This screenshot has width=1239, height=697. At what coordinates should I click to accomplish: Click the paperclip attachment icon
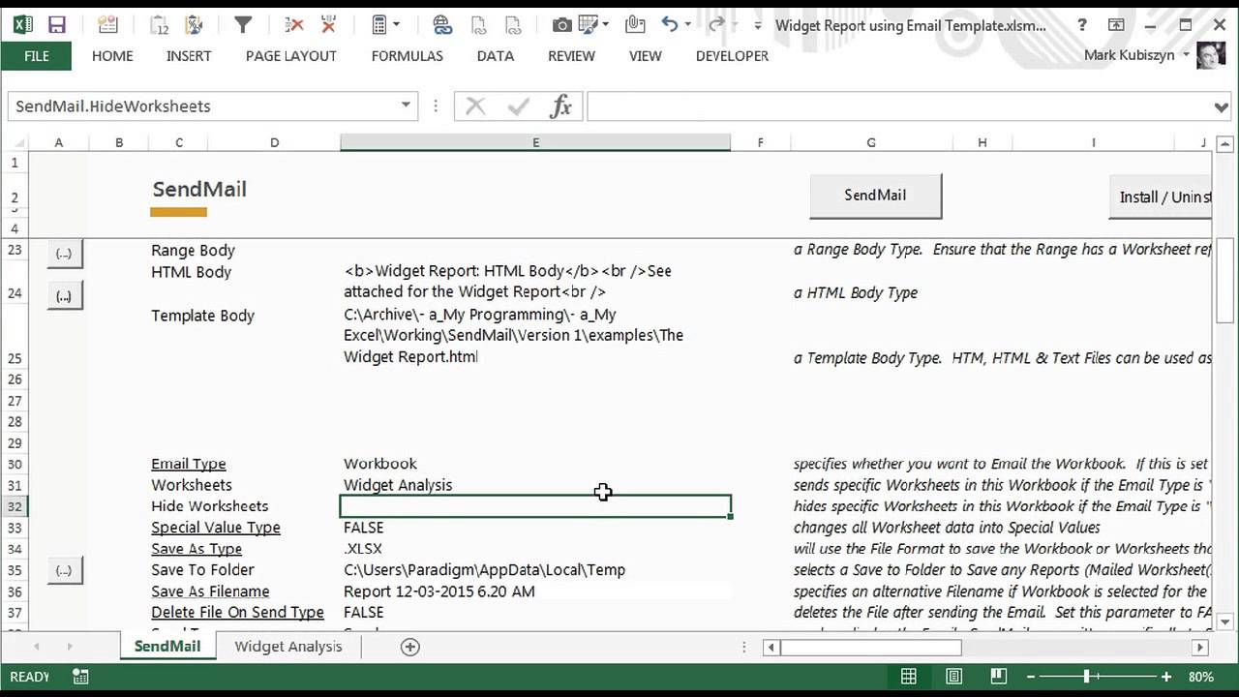[x=635, y=25]
